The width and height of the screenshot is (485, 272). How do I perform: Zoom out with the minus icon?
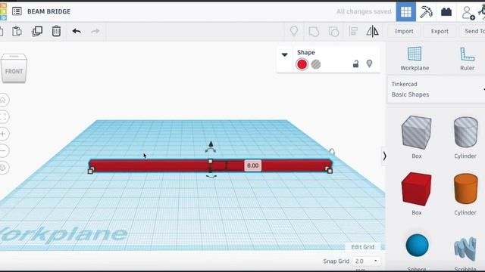coord(3,151)
